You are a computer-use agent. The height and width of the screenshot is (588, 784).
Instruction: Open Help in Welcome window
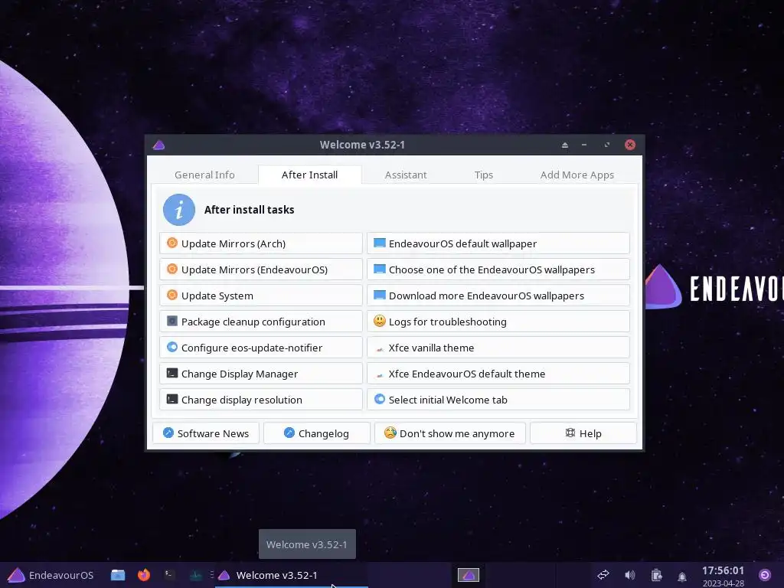(583, 433)
